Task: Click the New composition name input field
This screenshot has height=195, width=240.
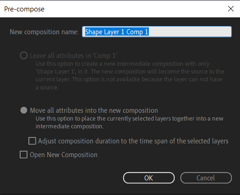Action: point(157,32)
